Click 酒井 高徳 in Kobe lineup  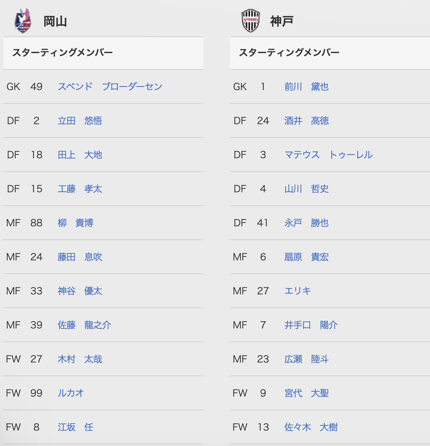tap(307, 121)
